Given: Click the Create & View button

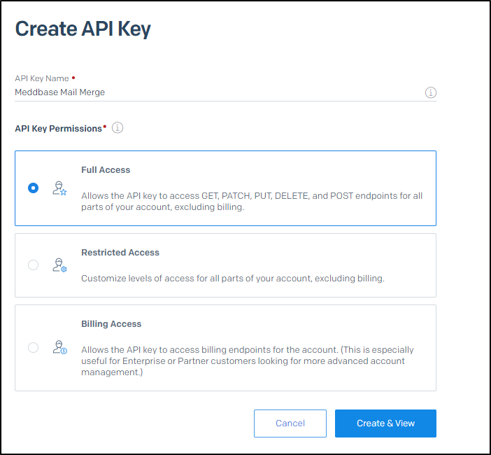Looking at the screenshot, I should 385,423.
